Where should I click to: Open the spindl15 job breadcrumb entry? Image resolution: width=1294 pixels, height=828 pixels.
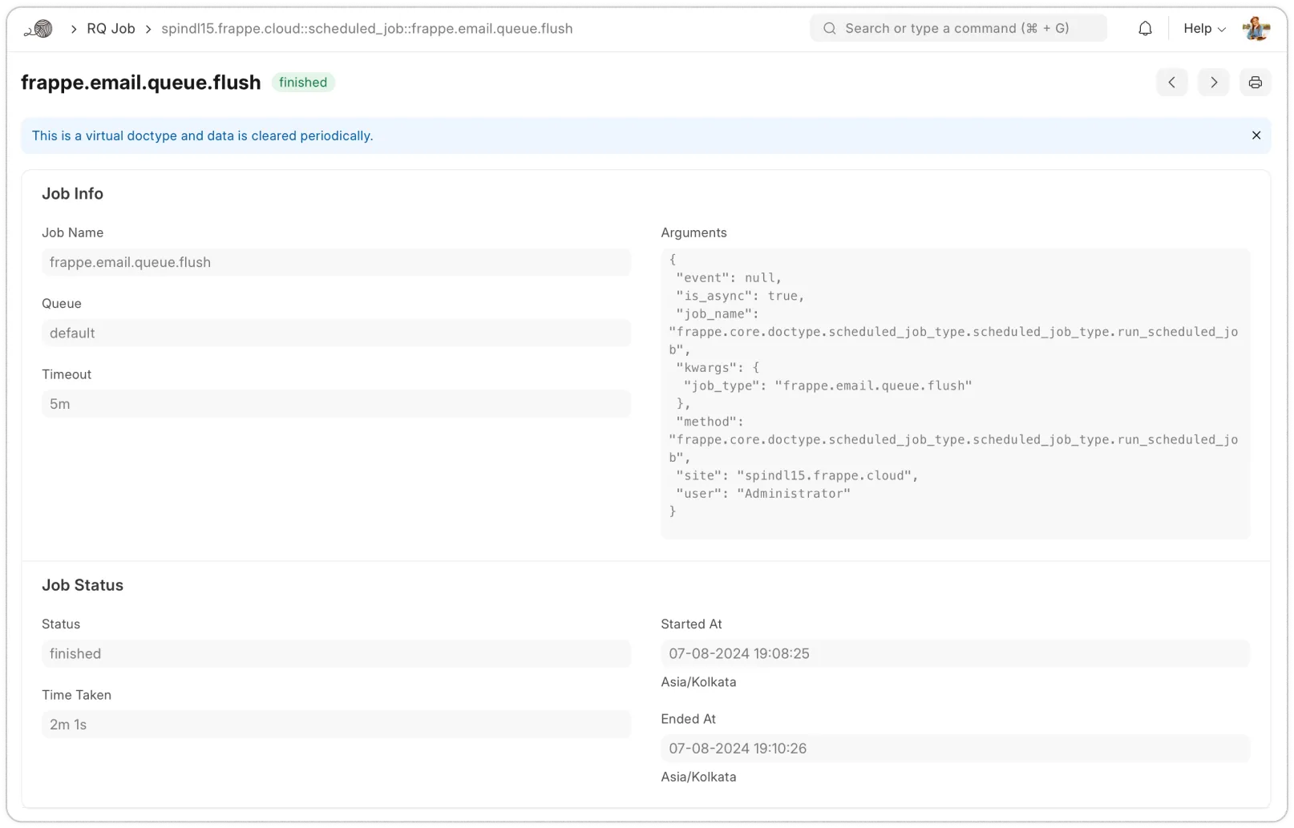click(366, 28)
